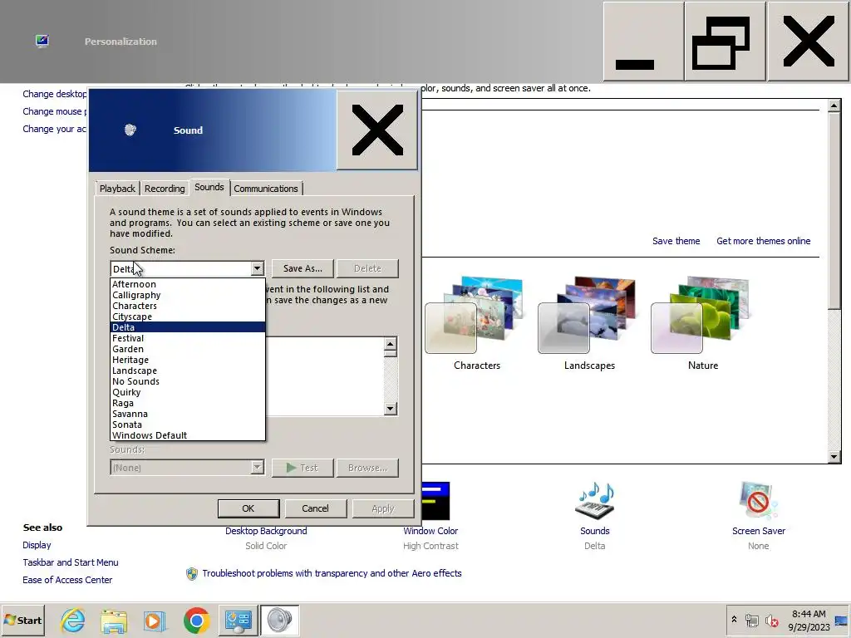Open Window Color settings link

click(430, 531)
